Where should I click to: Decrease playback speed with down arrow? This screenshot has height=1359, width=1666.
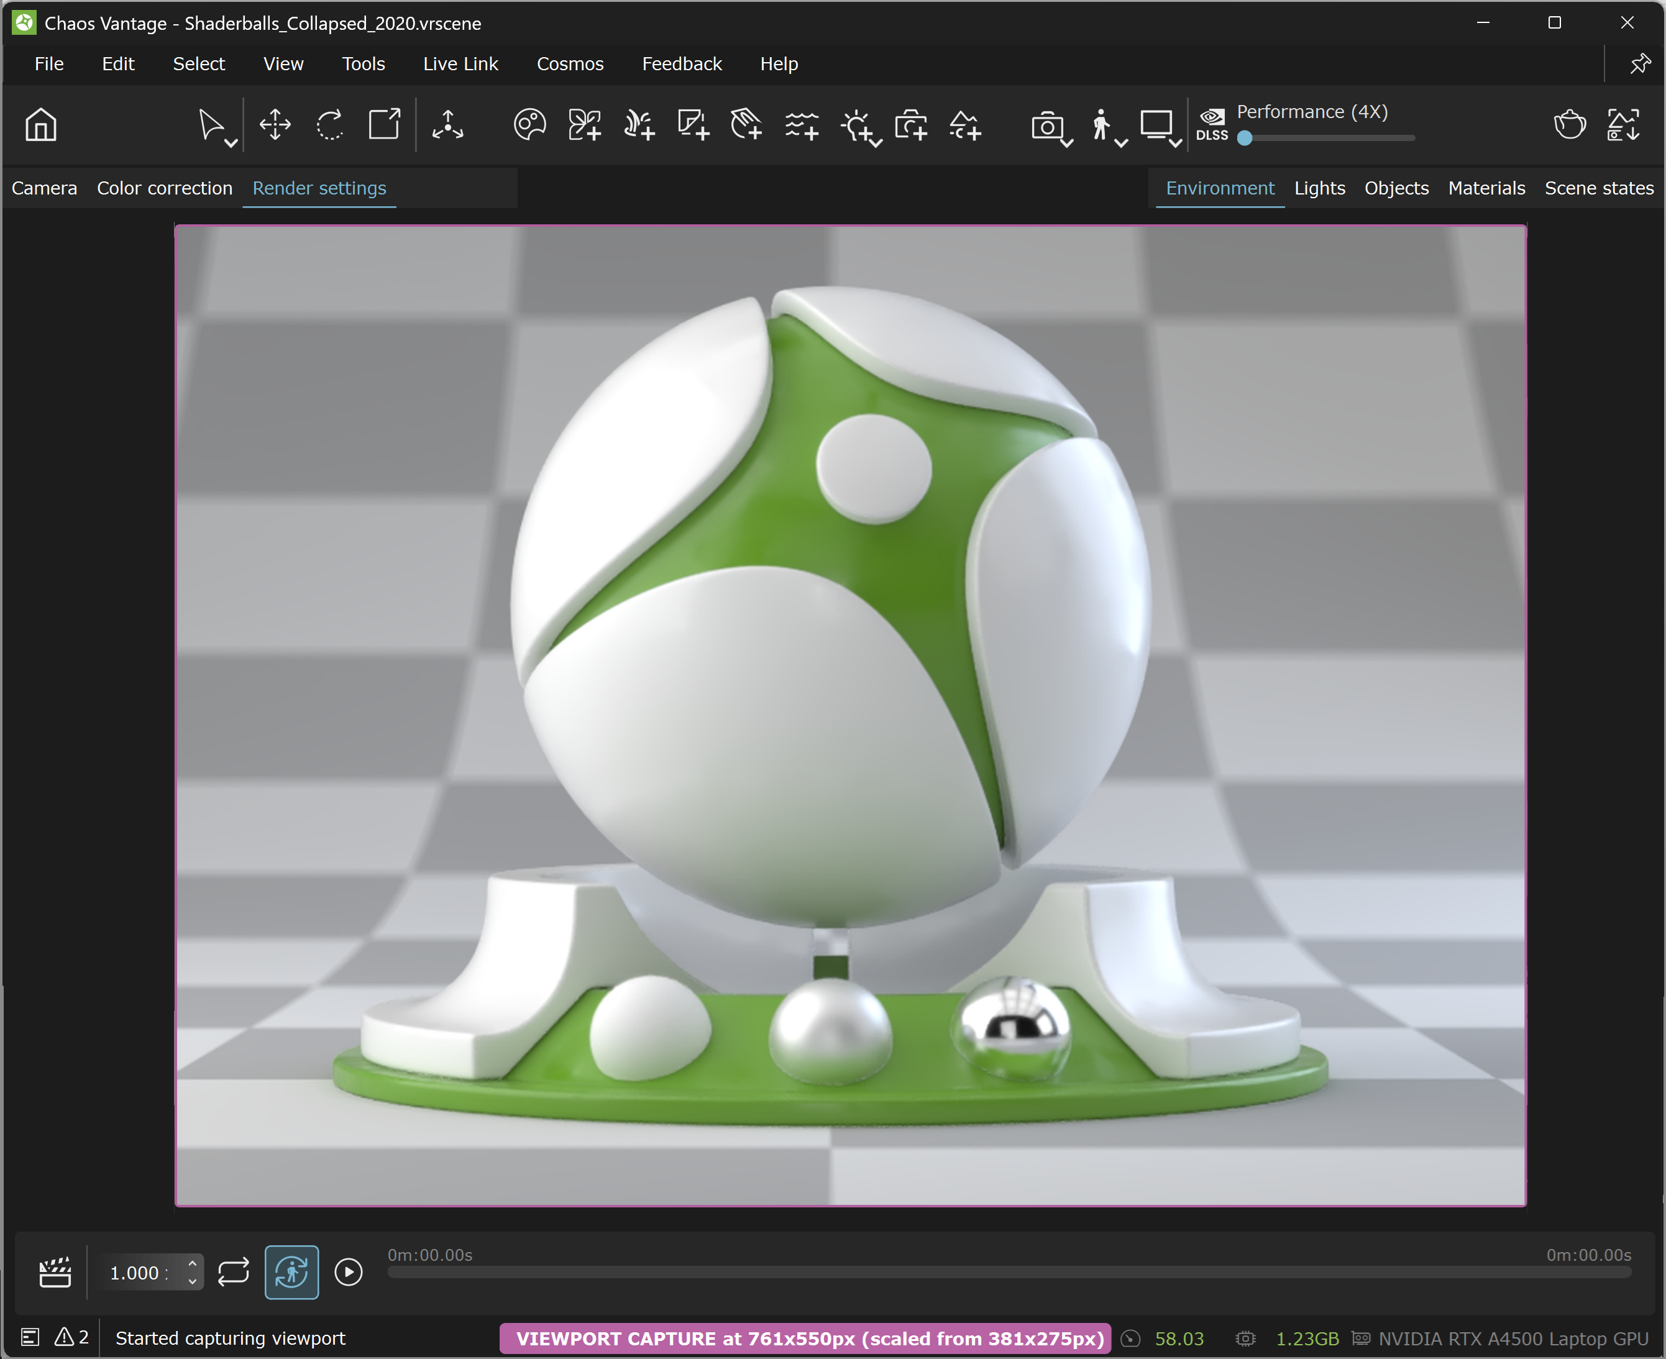pos(192,1281)
